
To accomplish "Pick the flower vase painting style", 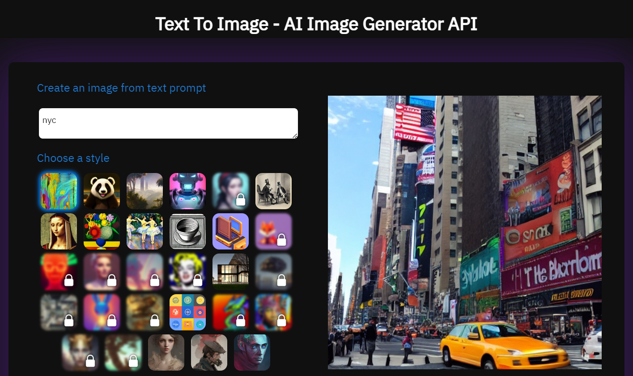I will [102, 232].
